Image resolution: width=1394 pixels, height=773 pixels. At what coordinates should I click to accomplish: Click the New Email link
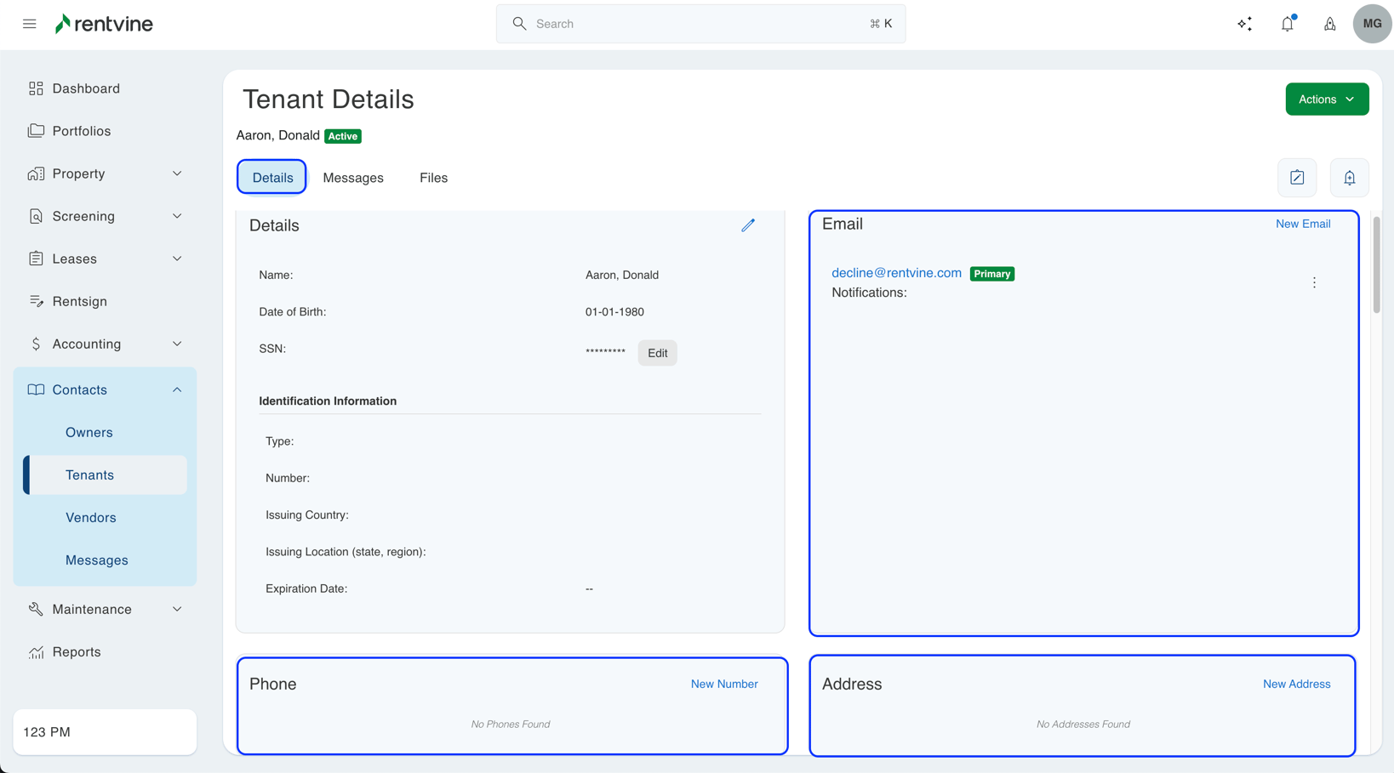1302,223
